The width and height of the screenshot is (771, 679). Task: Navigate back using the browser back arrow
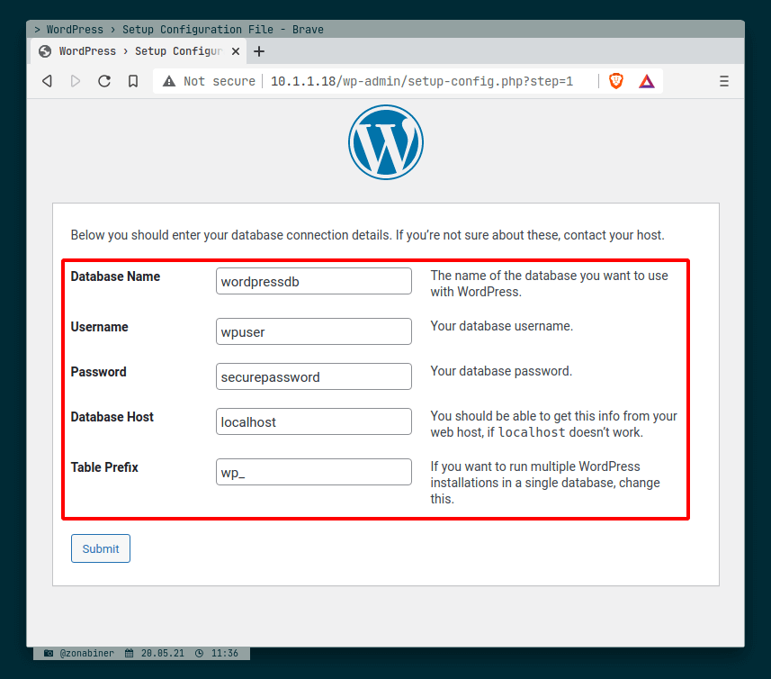(46, 81)
